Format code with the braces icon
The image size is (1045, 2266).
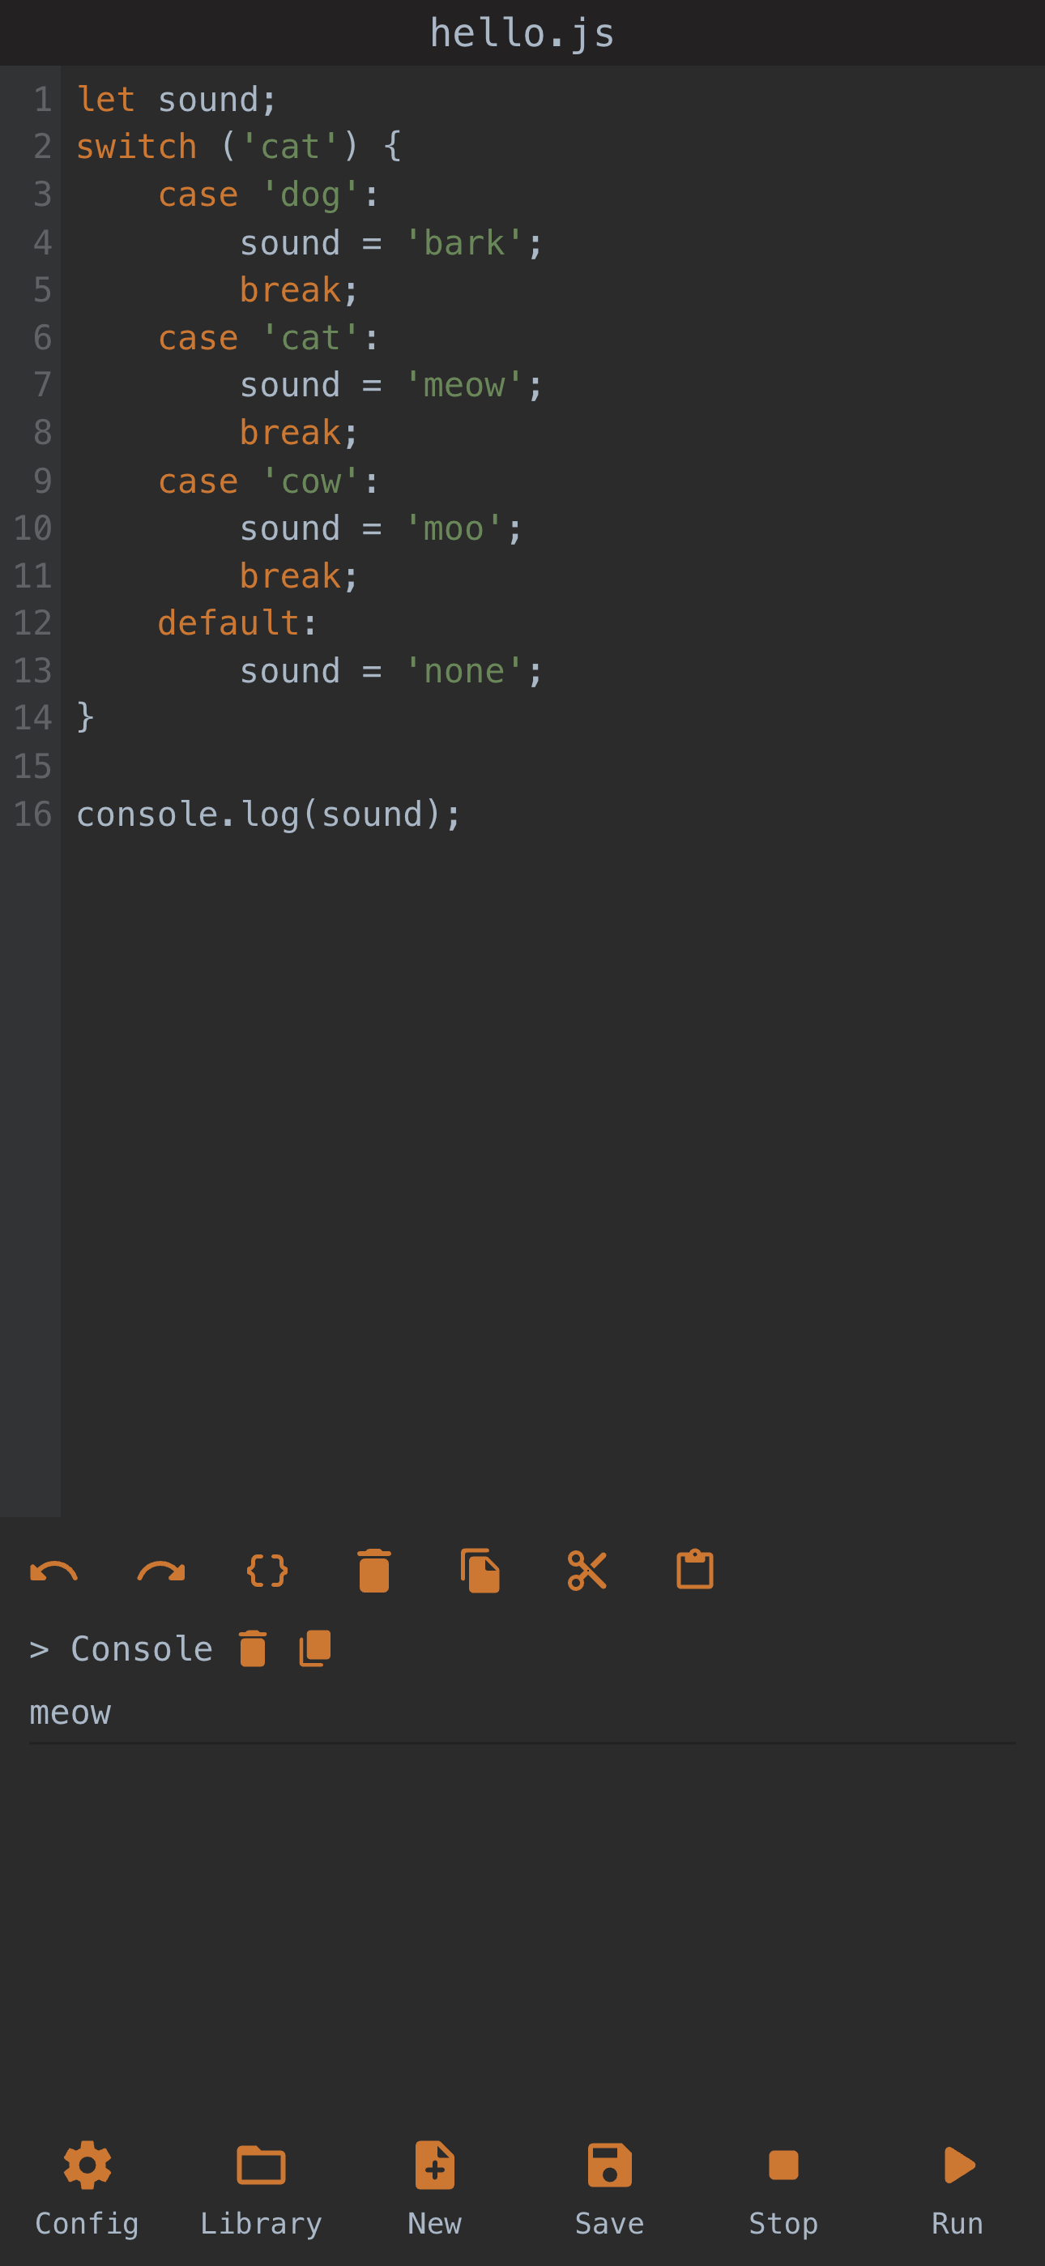click(267, 1571)
